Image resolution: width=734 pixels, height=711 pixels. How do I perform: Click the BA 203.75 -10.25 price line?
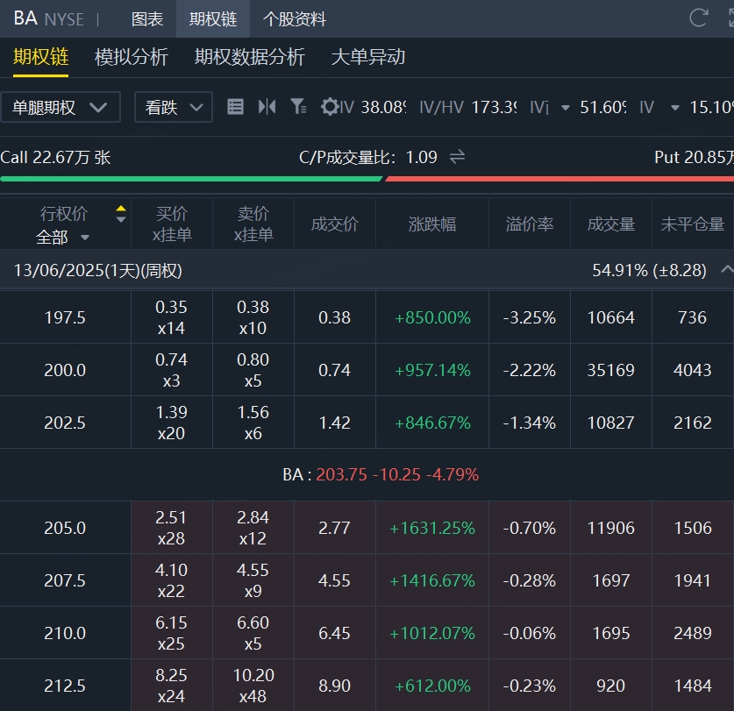point(381,474)
